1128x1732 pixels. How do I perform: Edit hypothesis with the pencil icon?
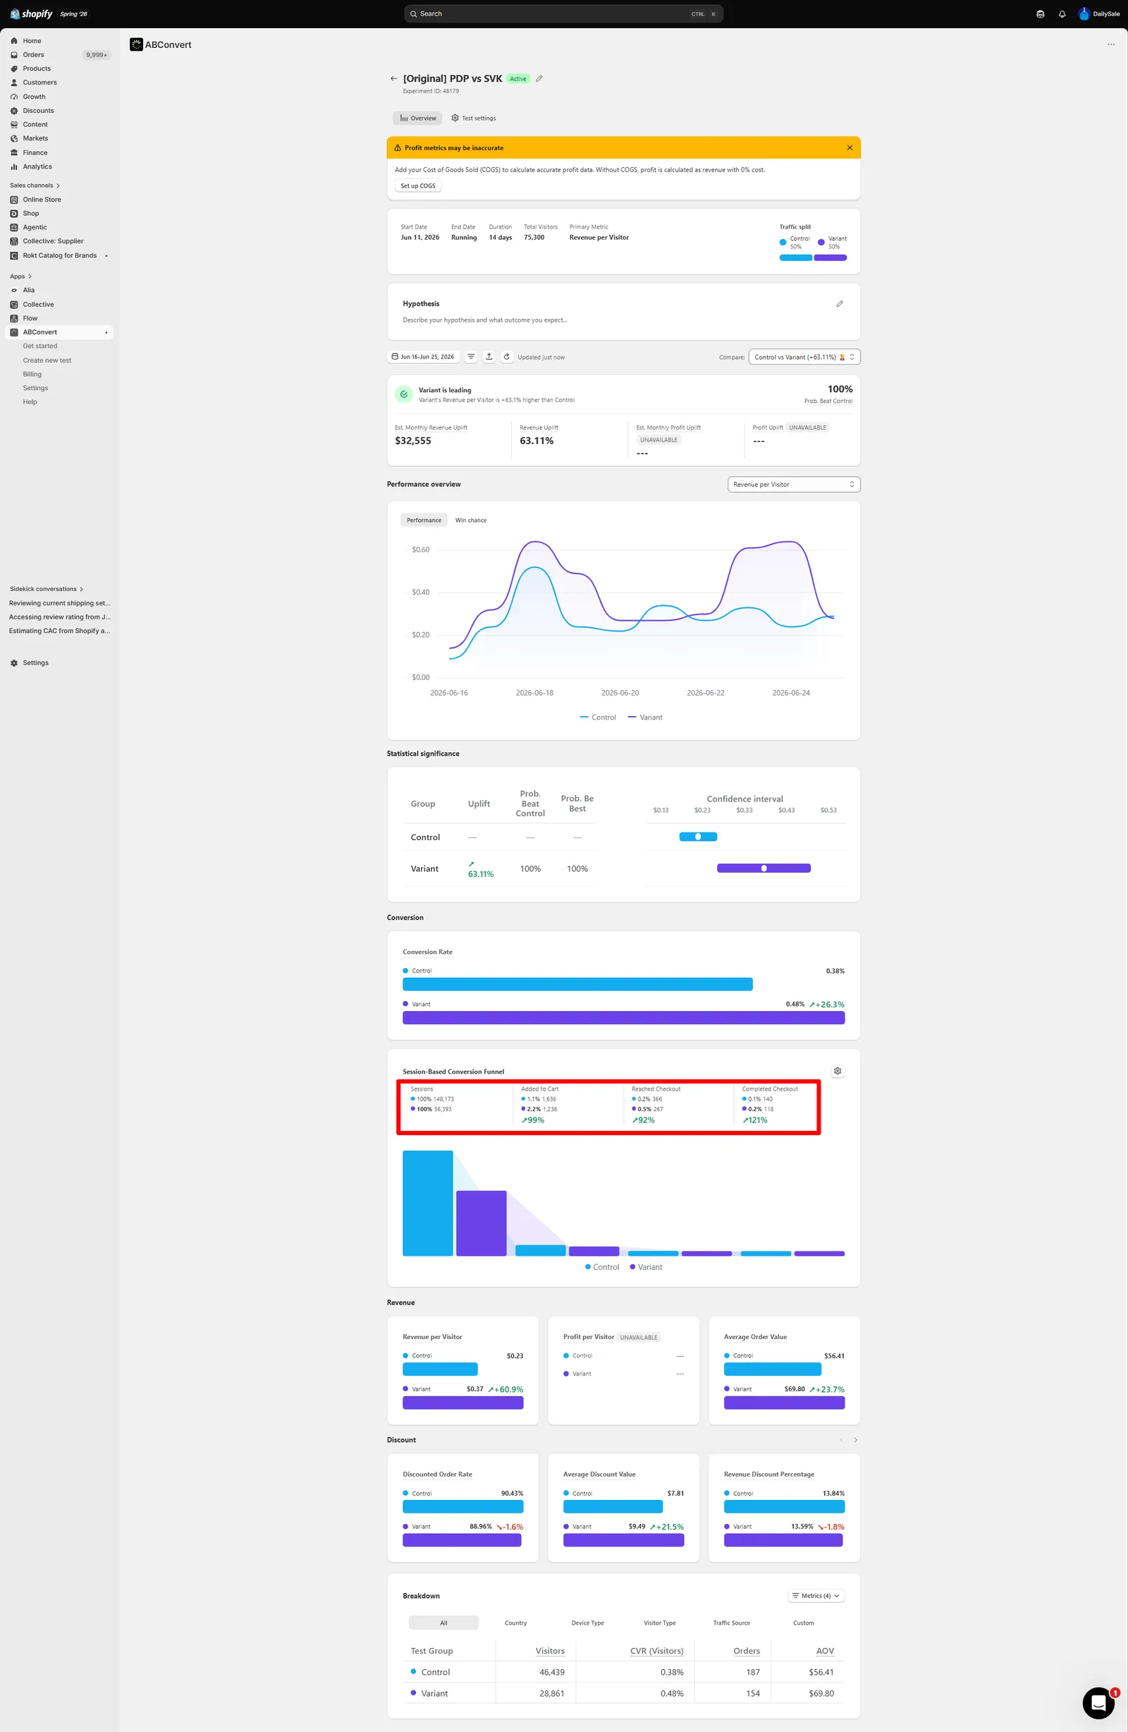pos(839,303)
